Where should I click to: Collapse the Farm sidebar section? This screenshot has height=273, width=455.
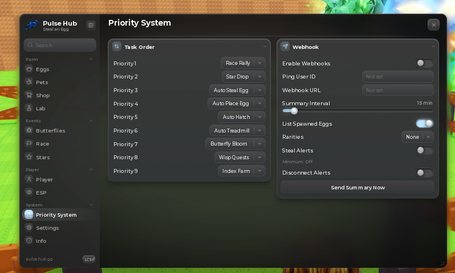click(x=91, y=59)
